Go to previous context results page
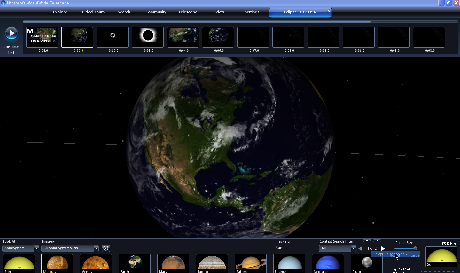The image size is (460, 273). [360, 248]
